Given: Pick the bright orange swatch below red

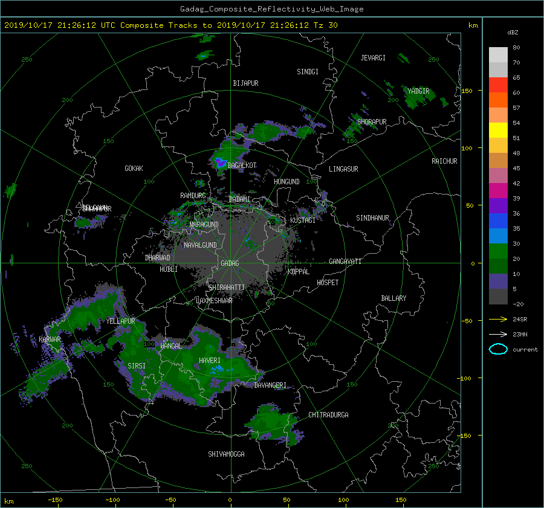Looking at the screenshot, I should click(498, 100).
